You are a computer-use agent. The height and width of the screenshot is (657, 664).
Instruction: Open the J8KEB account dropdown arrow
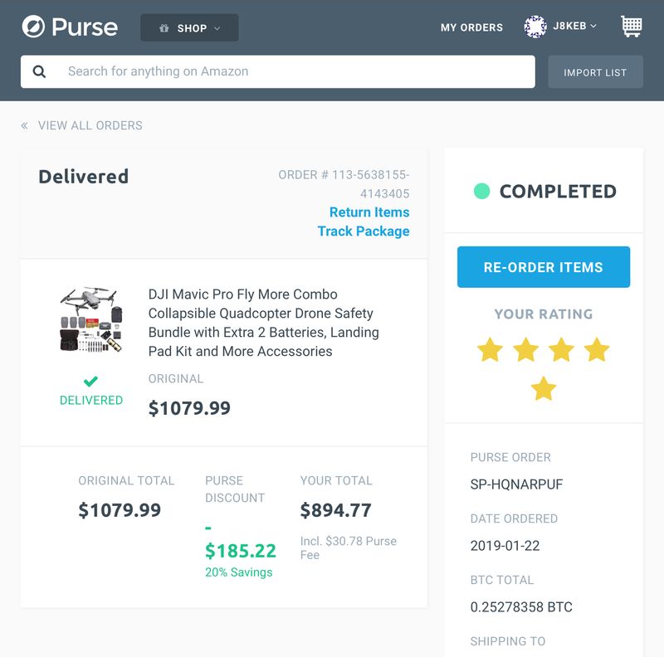(593, 27)
